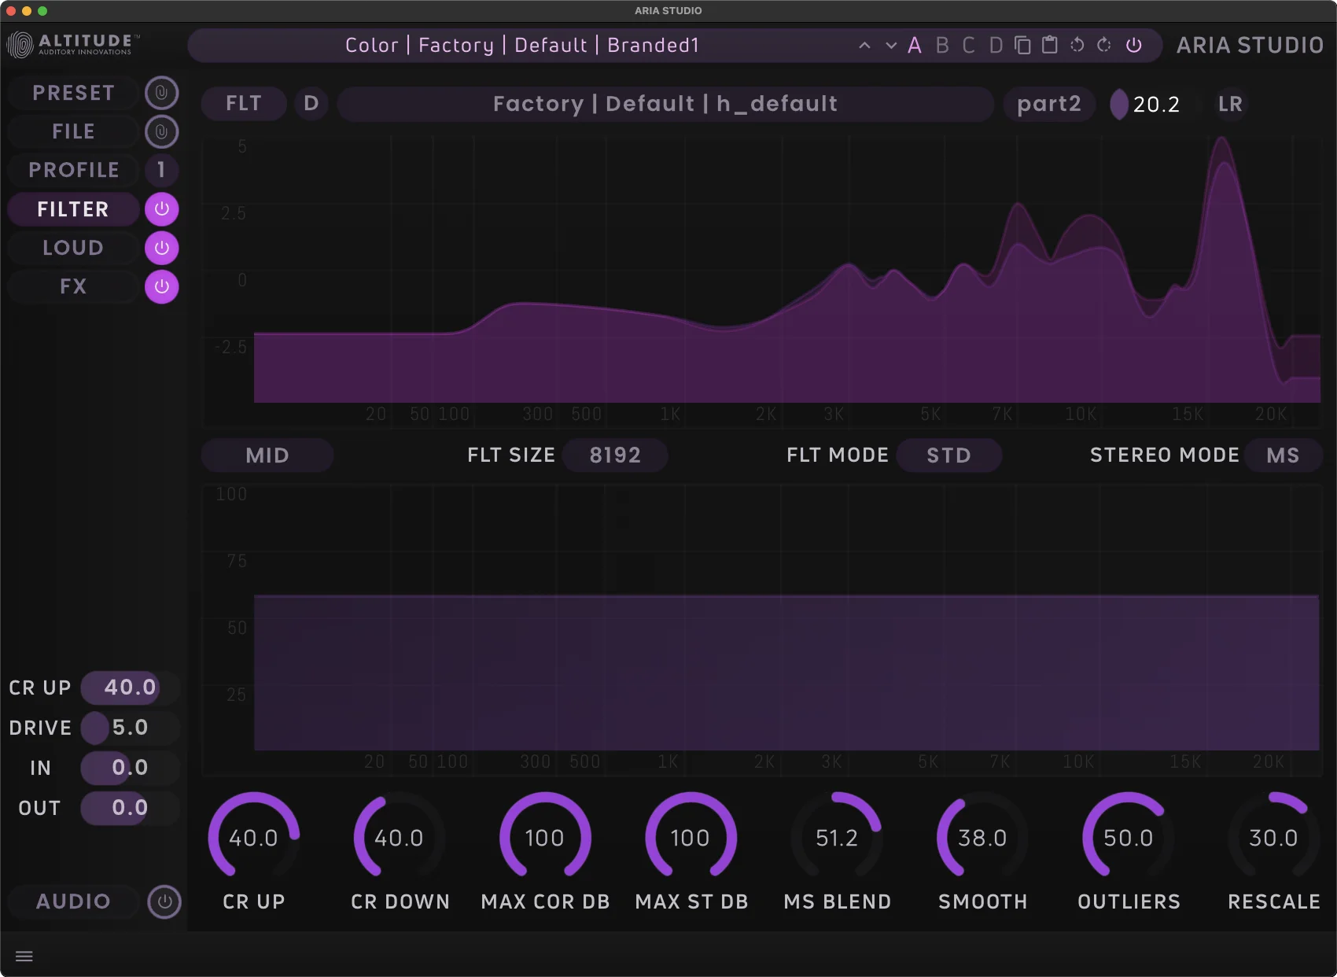The height and width of the screenshot is (977, 1337).
Task: Click the DRIVE slider
Action: [x=129, y=728]
